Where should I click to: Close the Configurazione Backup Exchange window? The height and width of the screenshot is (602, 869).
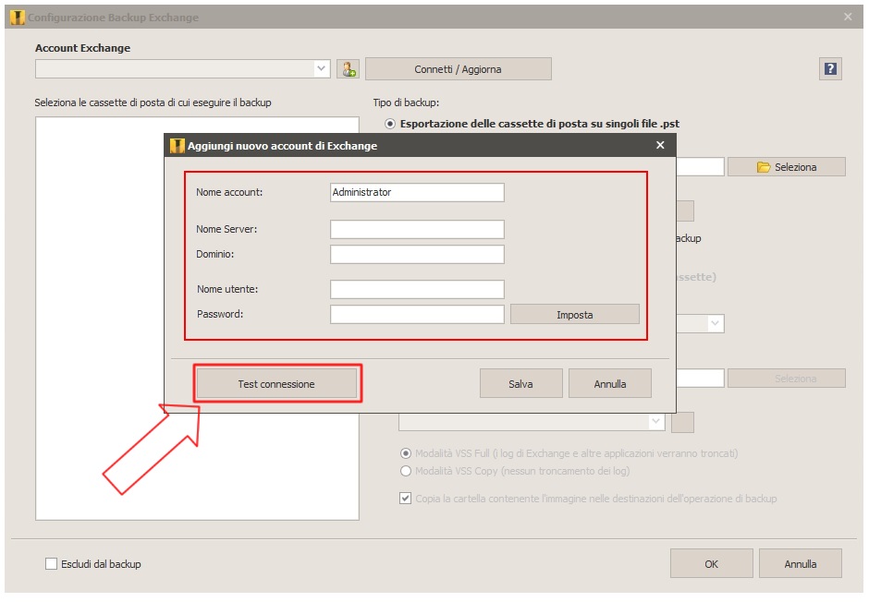tap(848, 18)
